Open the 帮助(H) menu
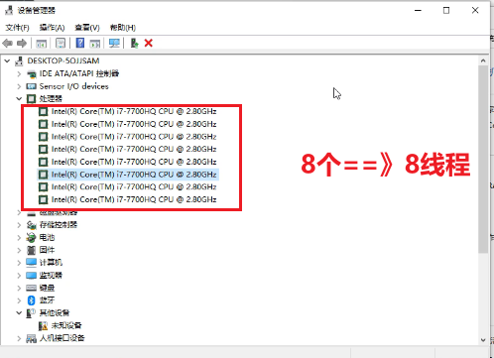 pyautogui.click(x=123, y=28)
